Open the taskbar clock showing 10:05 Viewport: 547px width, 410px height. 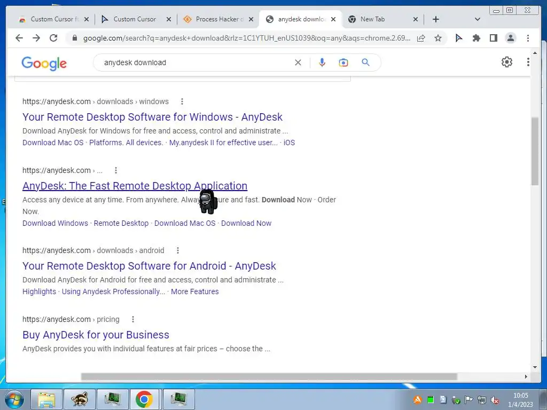520,400
